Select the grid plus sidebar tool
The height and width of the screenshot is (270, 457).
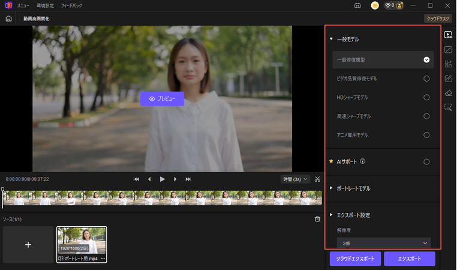[x=448, y=64]
